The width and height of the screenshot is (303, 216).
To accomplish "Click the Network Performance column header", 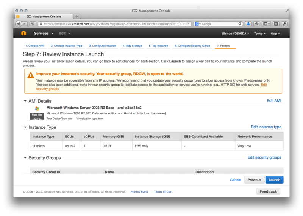I will (x=259, y=137).
